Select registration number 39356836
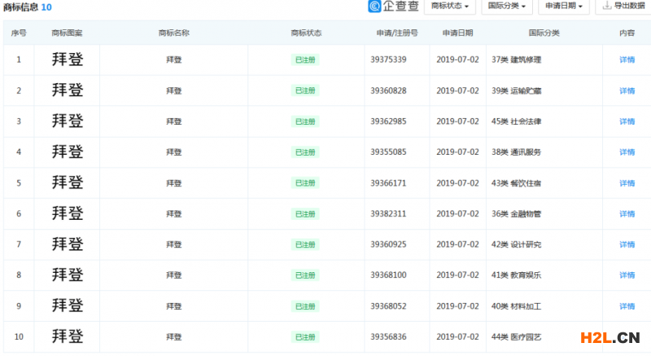651x356 pixels. coord(388,337)
